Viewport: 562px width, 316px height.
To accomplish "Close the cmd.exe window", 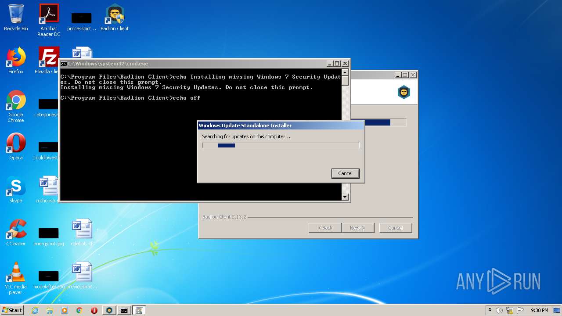I will (345, 64).
